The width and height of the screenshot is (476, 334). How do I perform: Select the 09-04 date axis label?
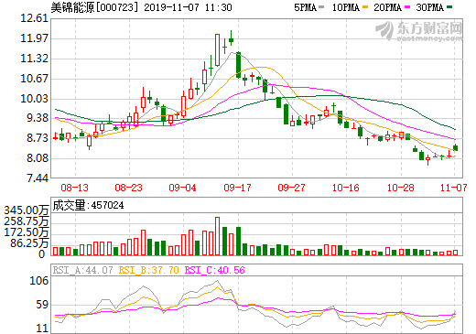tap(183, 188)
